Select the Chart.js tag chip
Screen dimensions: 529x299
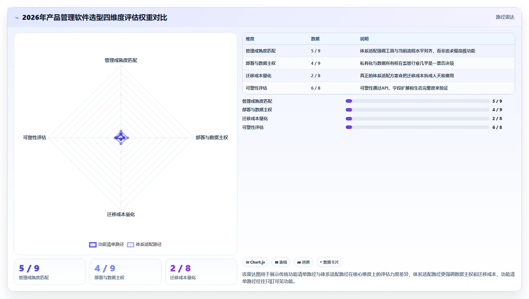tap(255, 262)
